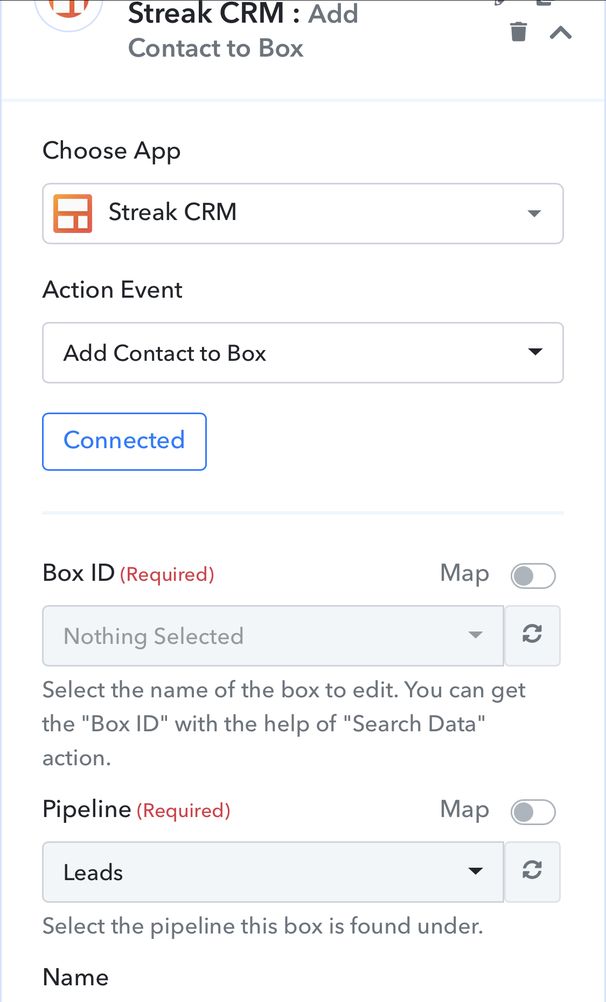Click the orange Streak CRM app icon
Screen dimensions: 606x1002
[73, 214]
